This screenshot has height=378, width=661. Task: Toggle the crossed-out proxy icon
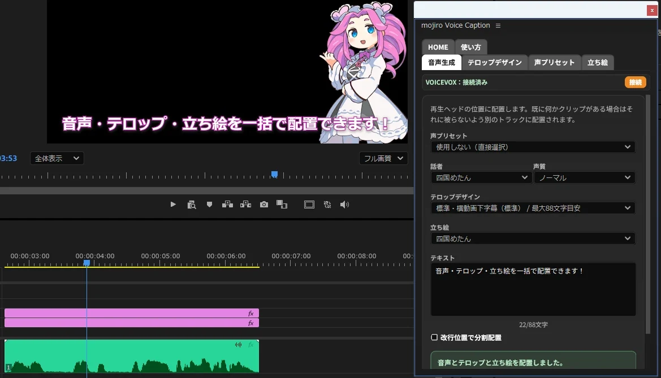click(327, 205)
